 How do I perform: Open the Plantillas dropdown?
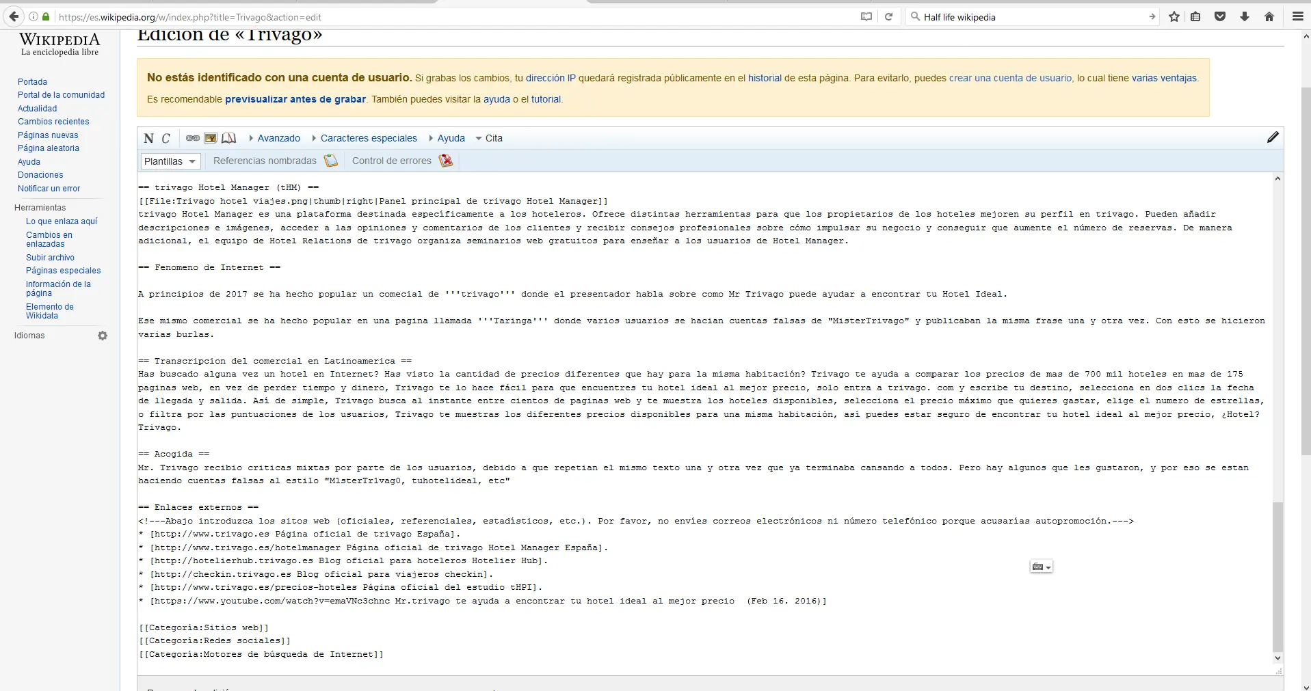[170, 161]
